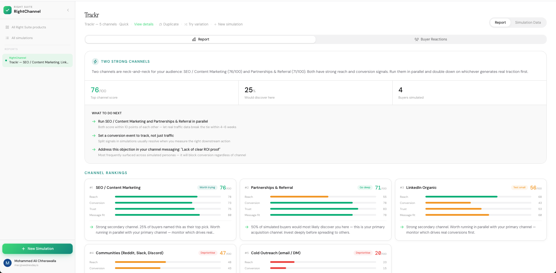Click the Try variation shuffle icon
Viewport: 556px width, 273px height.
[186, 25]
